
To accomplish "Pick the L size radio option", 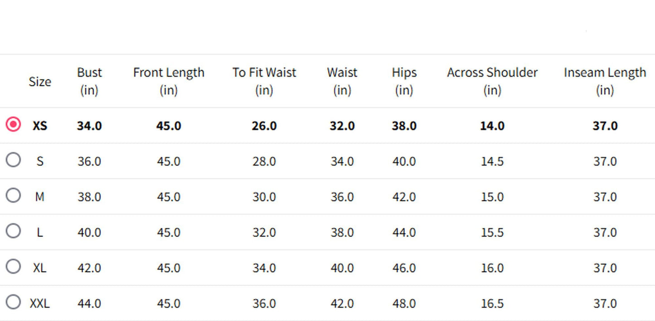I will tap(13, 231).
